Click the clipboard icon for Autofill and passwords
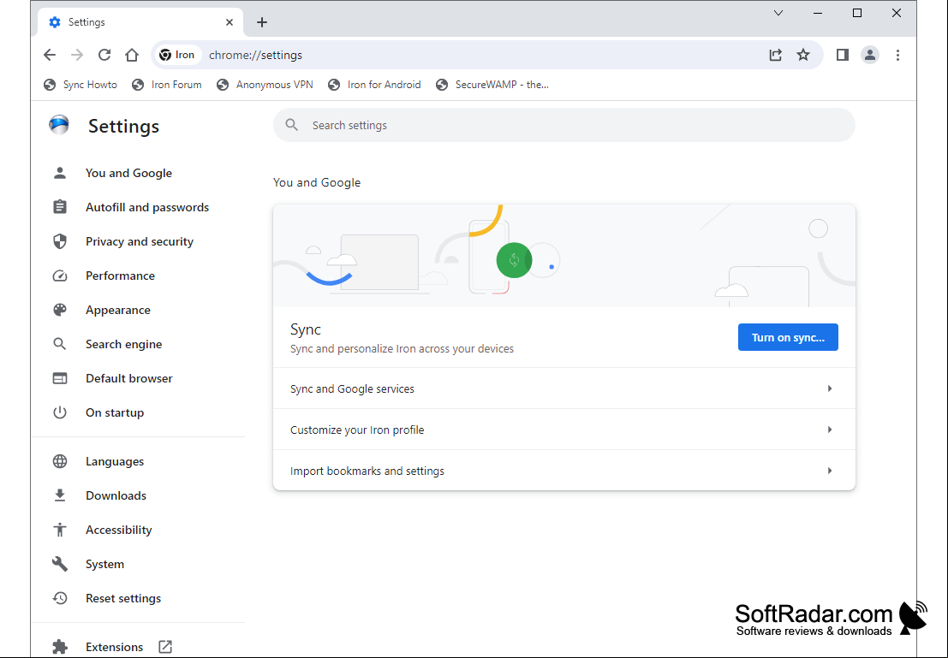The height and width of the screenshot is (658, 948). 60,207
